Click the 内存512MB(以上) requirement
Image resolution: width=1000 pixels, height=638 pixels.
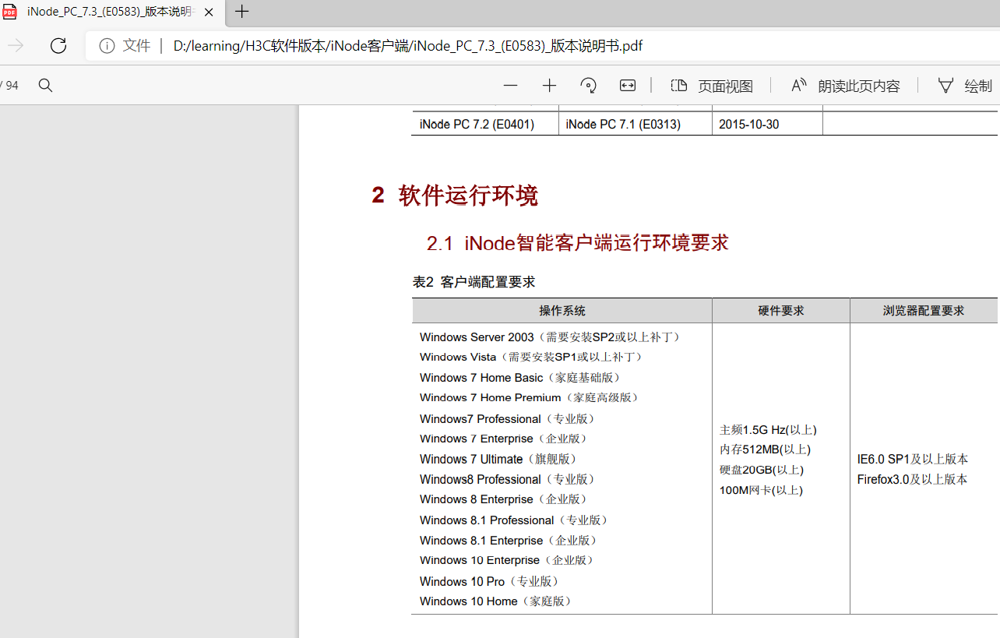click(766, 449)
